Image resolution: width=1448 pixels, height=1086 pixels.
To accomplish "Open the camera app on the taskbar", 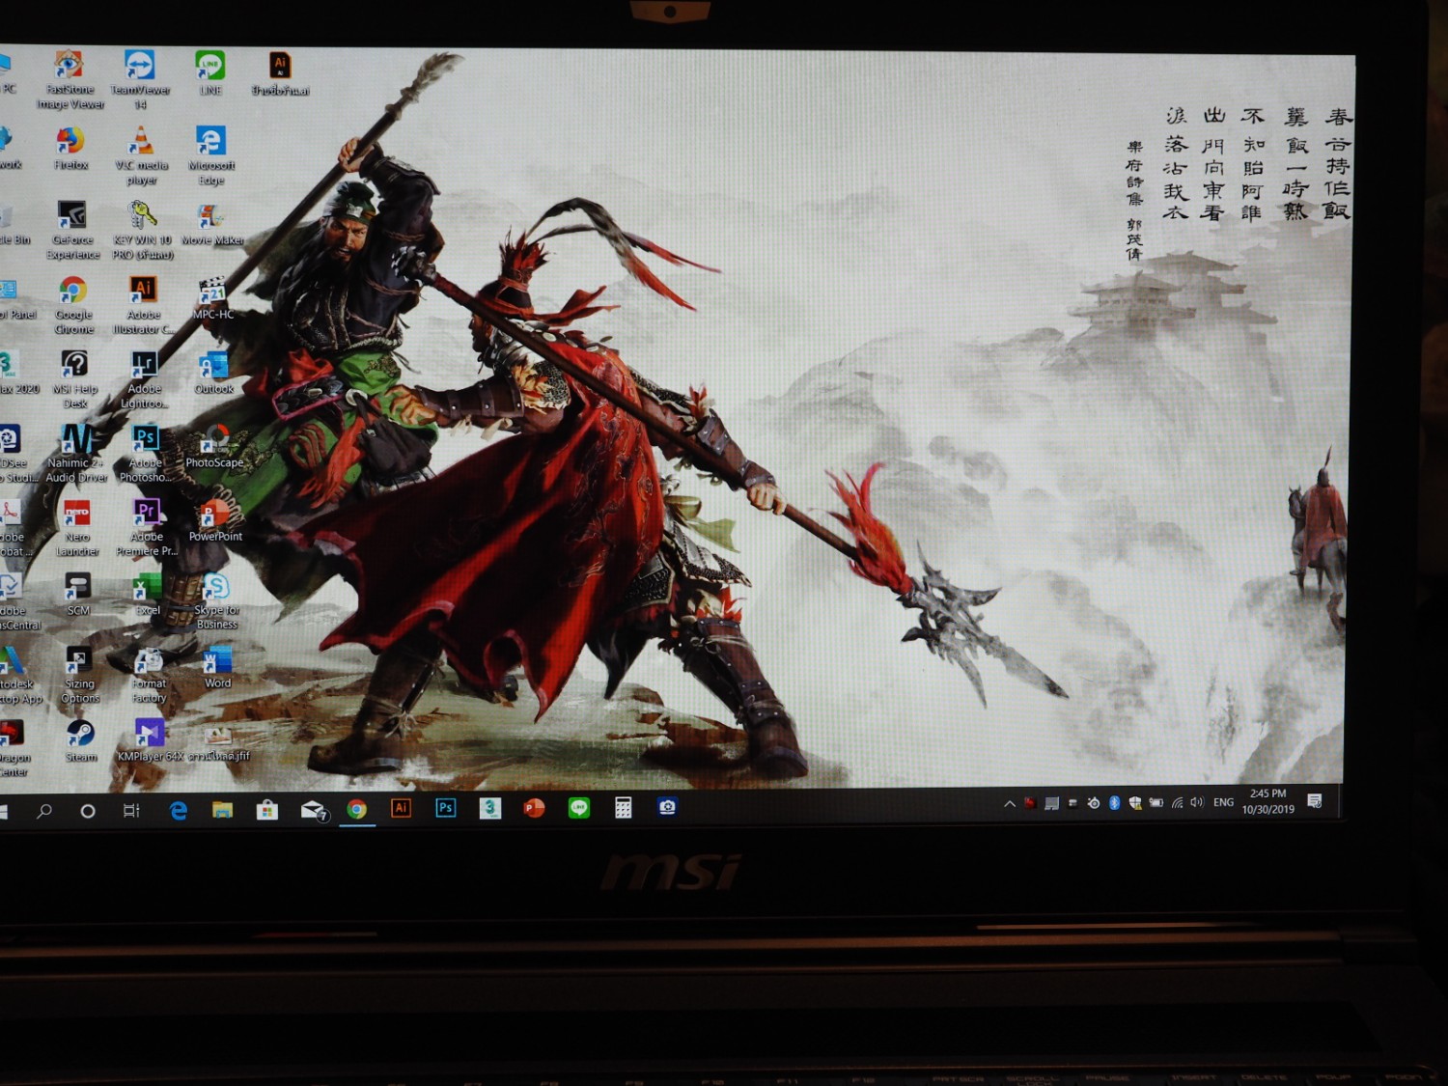I will pos(667,806).
